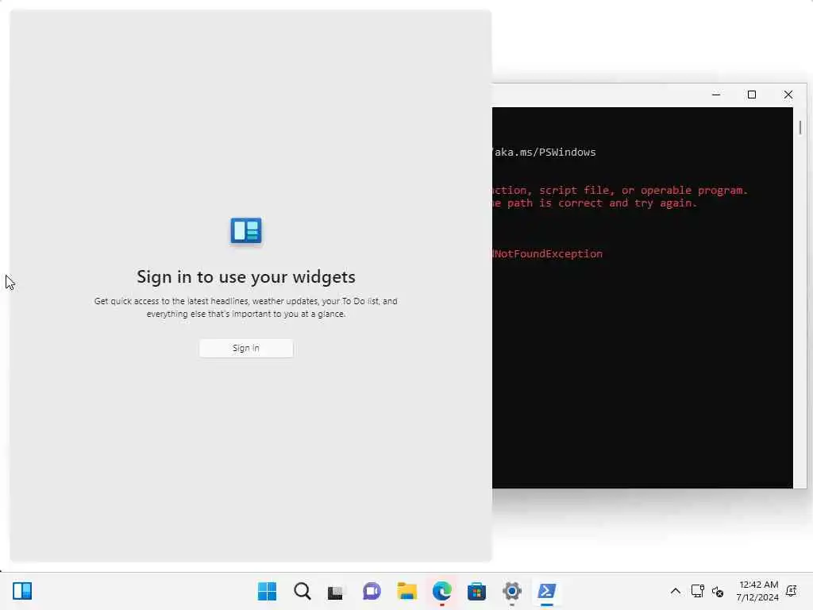
Task: Open Microsoft Store from the taskbar
Action: [476, 591]
